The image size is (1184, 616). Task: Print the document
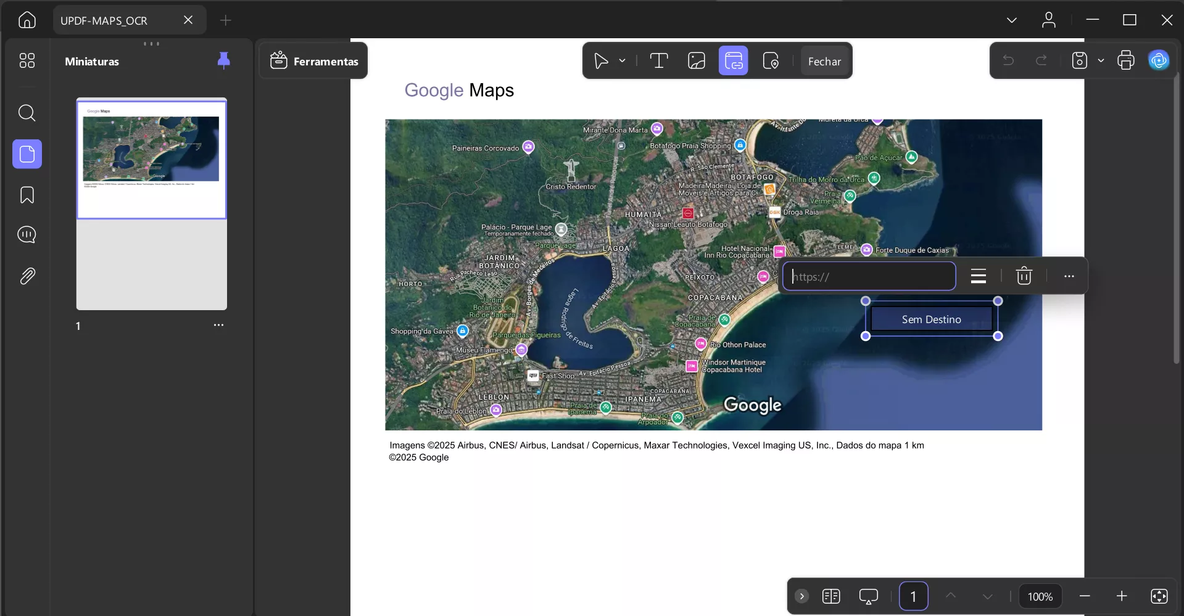click(1126, 60)
